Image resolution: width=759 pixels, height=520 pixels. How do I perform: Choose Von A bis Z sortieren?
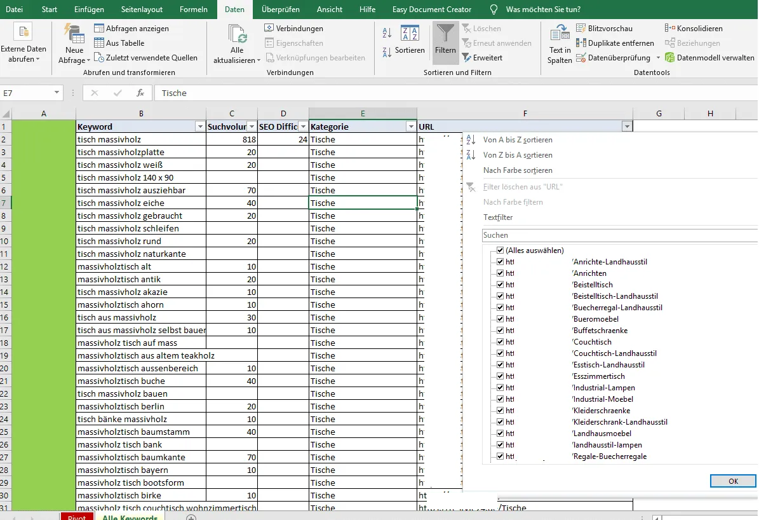[x=518, y=140]
